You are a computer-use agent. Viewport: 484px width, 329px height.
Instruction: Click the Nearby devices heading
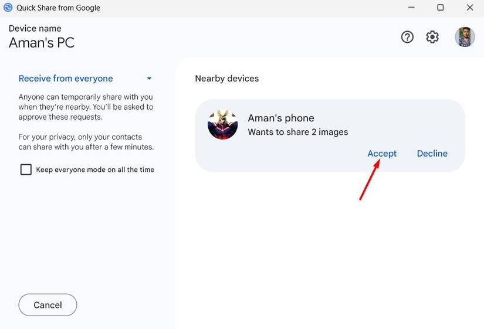coord(226,79)
